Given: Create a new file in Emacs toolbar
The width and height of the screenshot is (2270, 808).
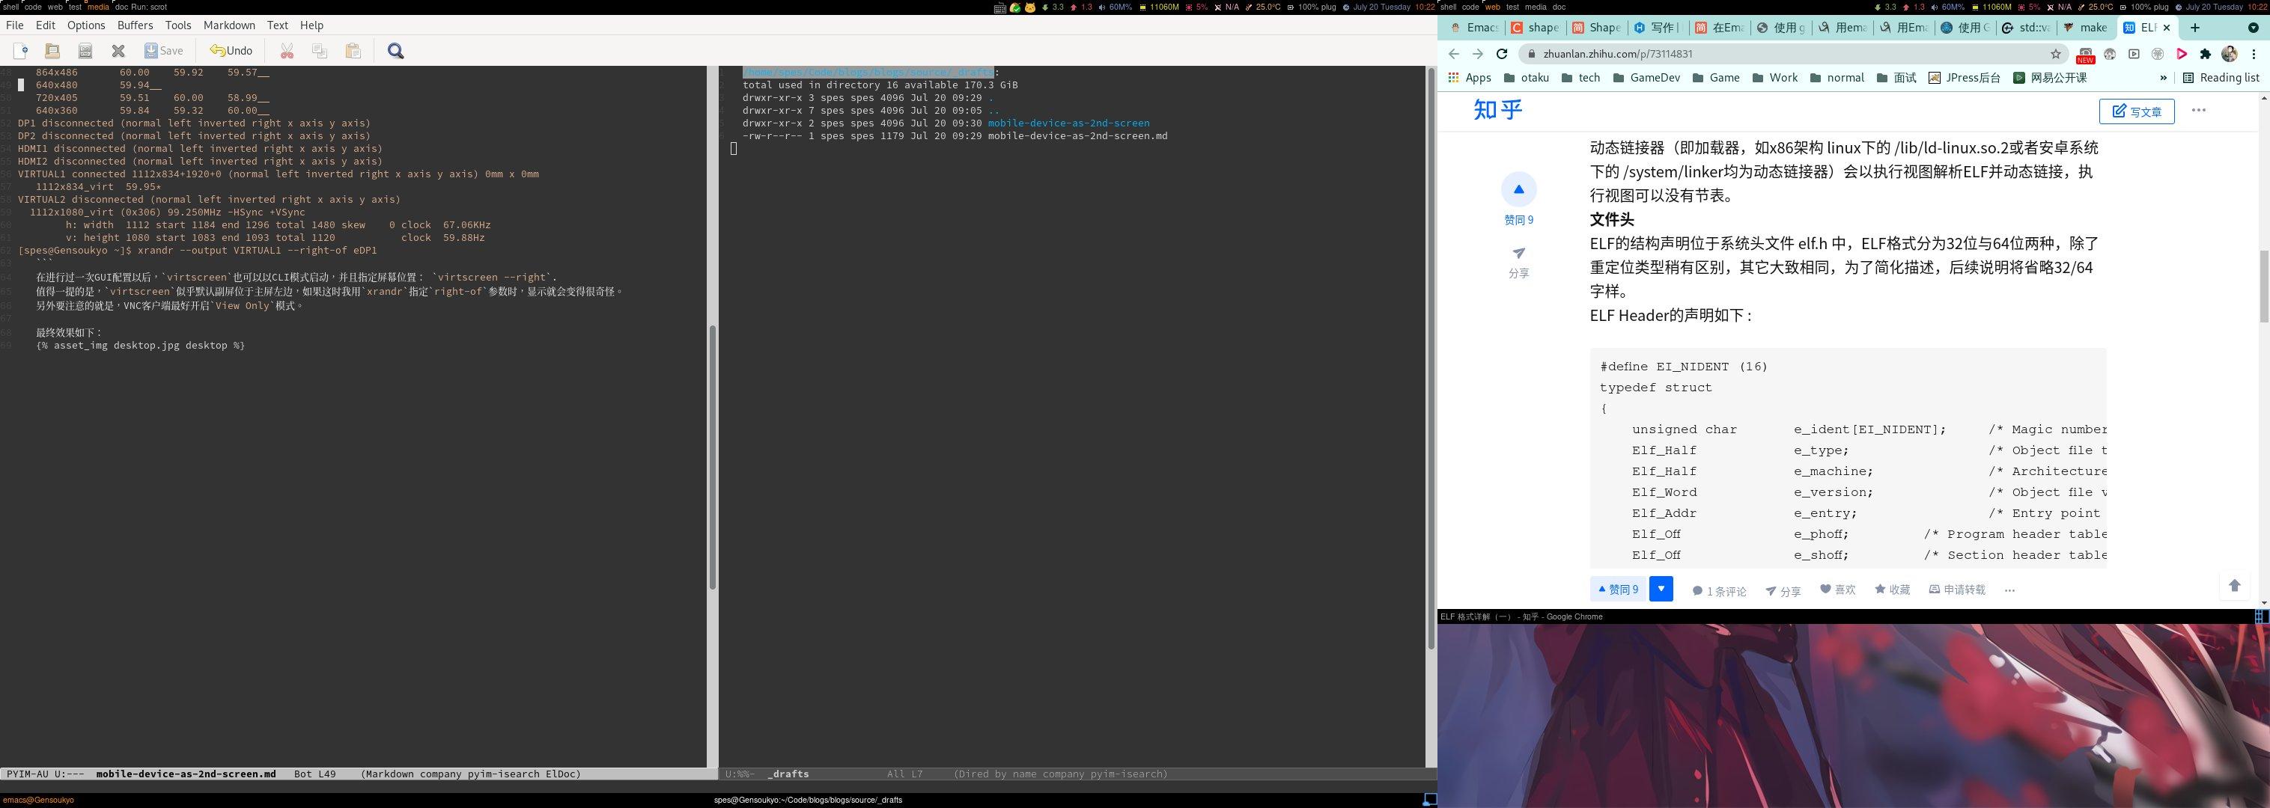Looking at the screenshot, I should [x=19, y=50].
